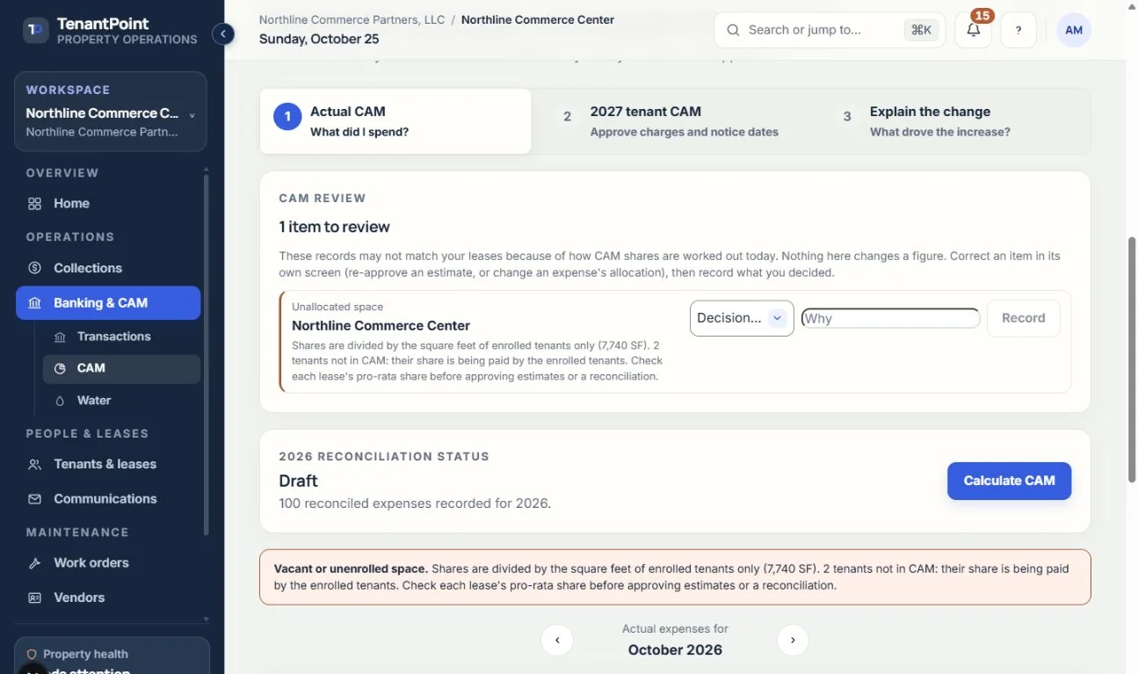1138x674 pixels.
Task: Click the Search or jump to box
Action: click(x=830, y=30)
